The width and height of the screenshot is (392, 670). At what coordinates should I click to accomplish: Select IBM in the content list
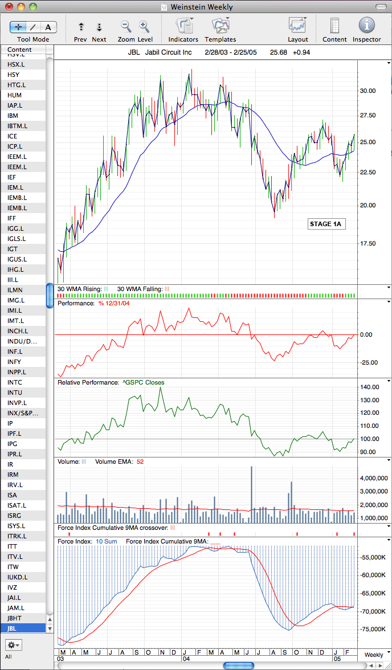[23, 116]
